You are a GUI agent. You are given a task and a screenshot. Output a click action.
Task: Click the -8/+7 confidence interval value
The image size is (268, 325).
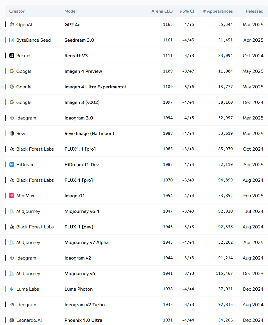pyautogui.click(x=188, y=71)
